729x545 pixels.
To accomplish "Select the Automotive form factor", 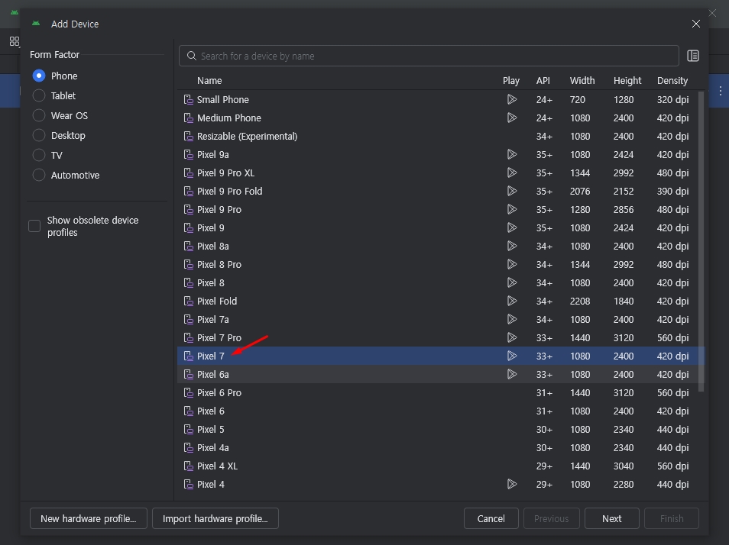I will coord(39,175).
